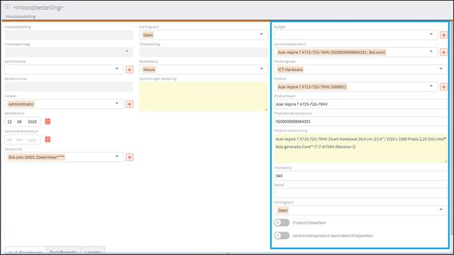This screenshot has width=454, height=255.
Task: Open the Besteldatum calendar picker
Action: point(48,122)
